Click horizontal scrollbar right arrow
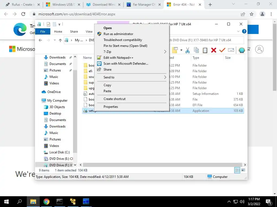Image resolution: width=277 pixels, height=207 pixels. tap(245, 165)
